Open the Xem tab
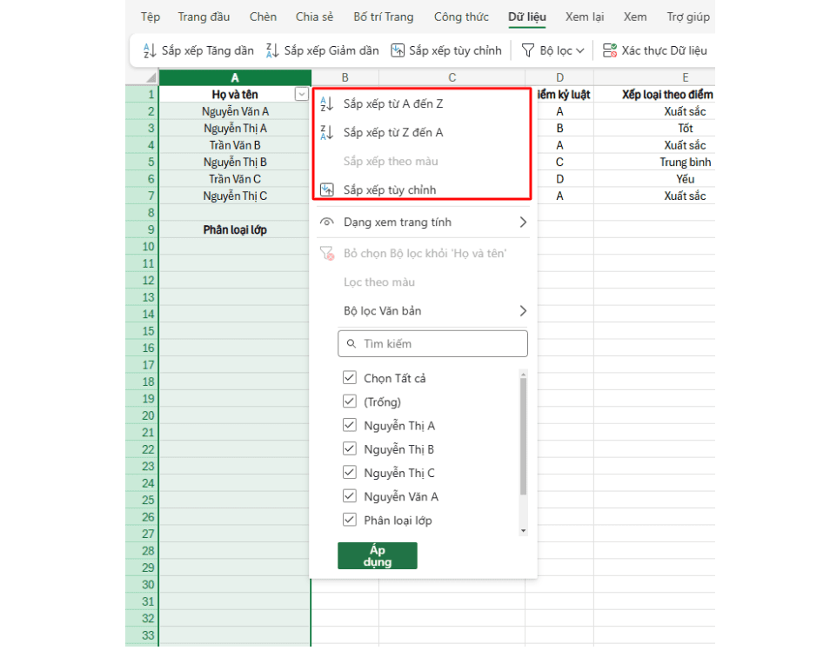The image size is (830, 657). coord(634,17)
